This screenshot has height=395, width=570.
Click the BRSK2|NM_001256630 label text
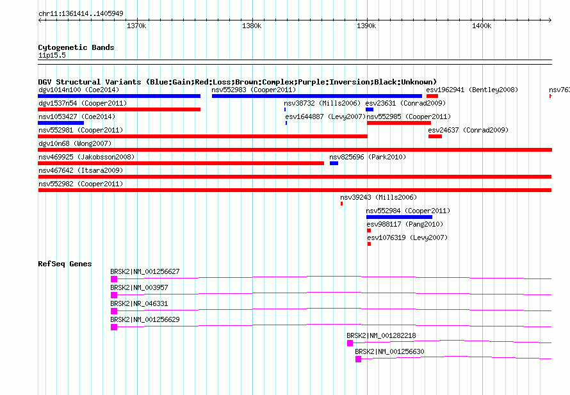tap(389, 351)
